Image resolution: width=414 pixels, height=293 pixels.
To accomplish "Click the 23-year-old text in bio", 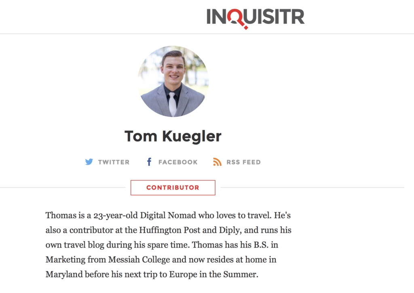I will tap(116, 216).
